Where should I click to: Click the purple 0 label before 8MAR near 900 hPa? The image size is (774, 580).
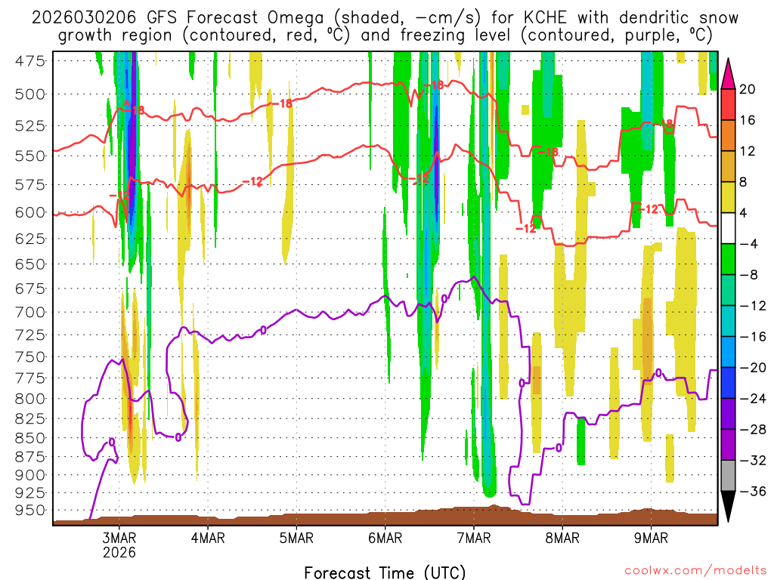point(559,448)
